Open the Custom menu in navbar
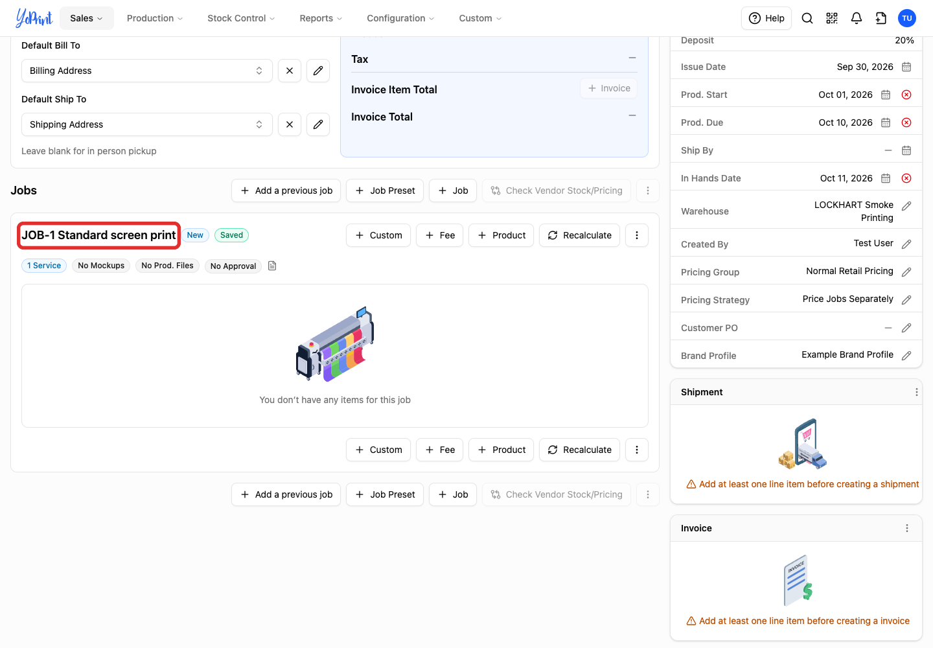 coord(480,18)
